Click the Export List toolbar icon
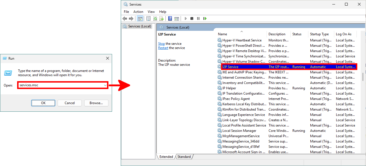The height and width of the screenshot is (166, 366). (x=162, y=18)
